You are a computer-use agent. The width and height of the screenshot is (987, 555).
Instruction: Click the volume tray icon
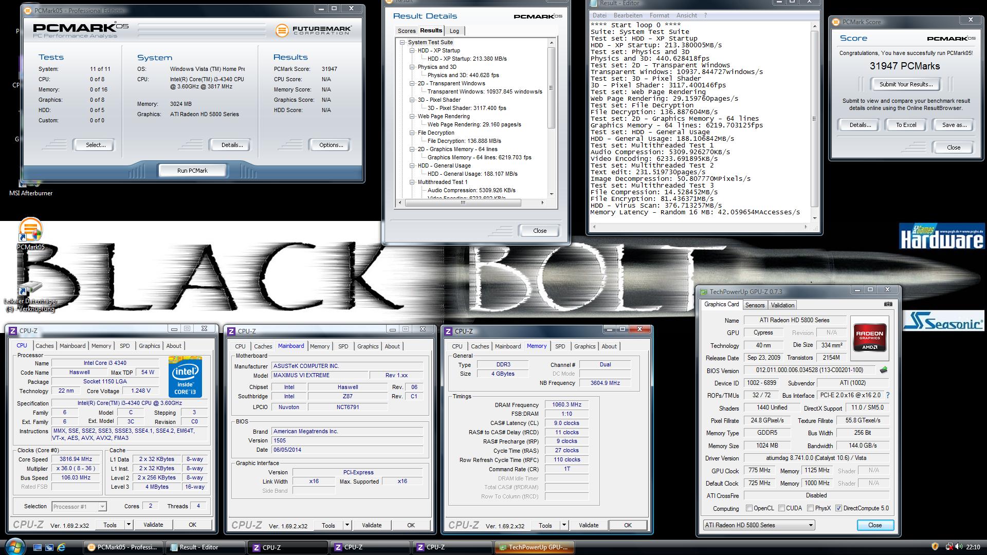[x=959, y=547]
